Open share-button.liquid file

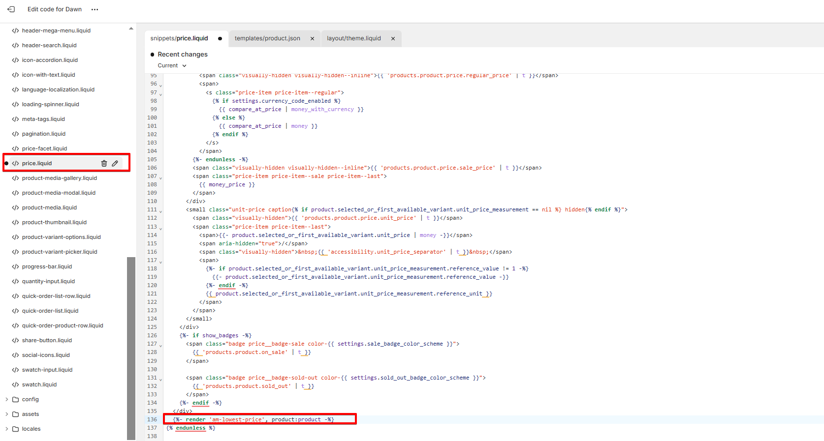[x=47, y=340]
